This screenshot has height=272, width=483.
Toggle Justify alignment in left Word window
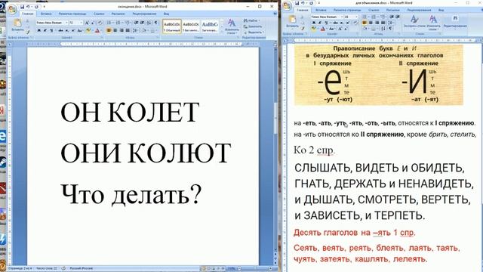click(x=128, y=30)
